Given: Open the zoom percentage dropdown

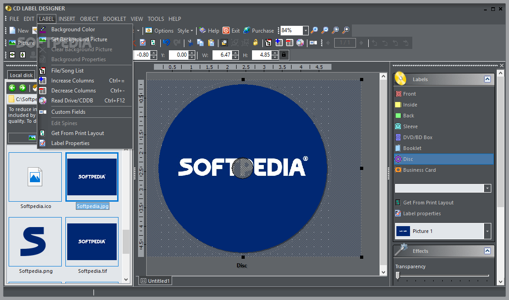Looking at the screenshot, I should tap(305, 30).
